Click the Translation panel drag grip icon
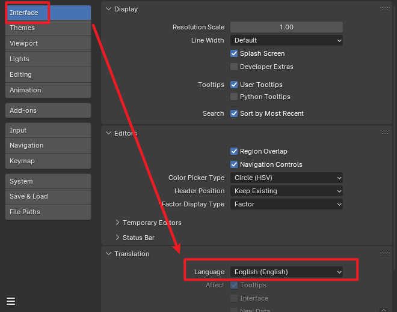397x312 pixels. pyautogui.click(x=385, y=254)
